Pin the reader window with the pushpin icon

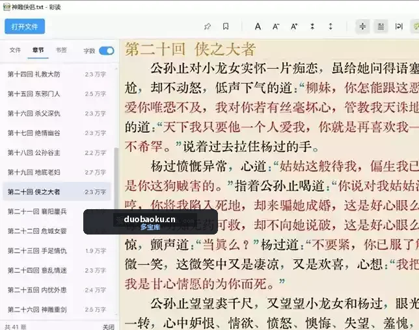coord(208,27)
